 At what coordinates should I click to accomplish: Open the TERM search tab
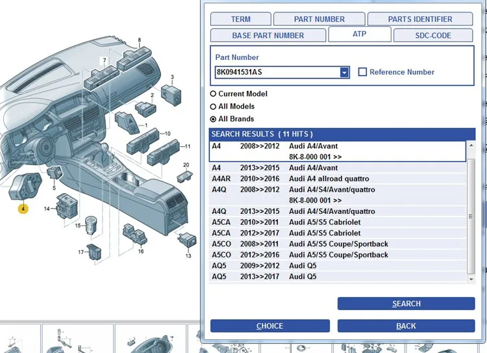(241, 19)
